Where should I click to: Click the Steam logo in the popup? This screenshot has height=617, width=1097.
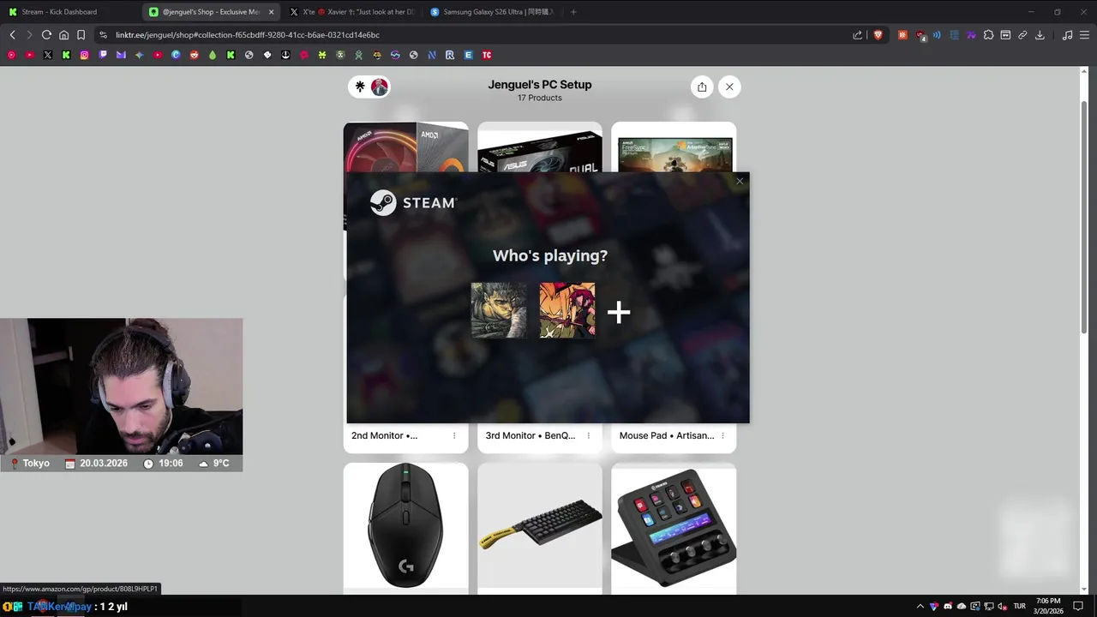413,203
